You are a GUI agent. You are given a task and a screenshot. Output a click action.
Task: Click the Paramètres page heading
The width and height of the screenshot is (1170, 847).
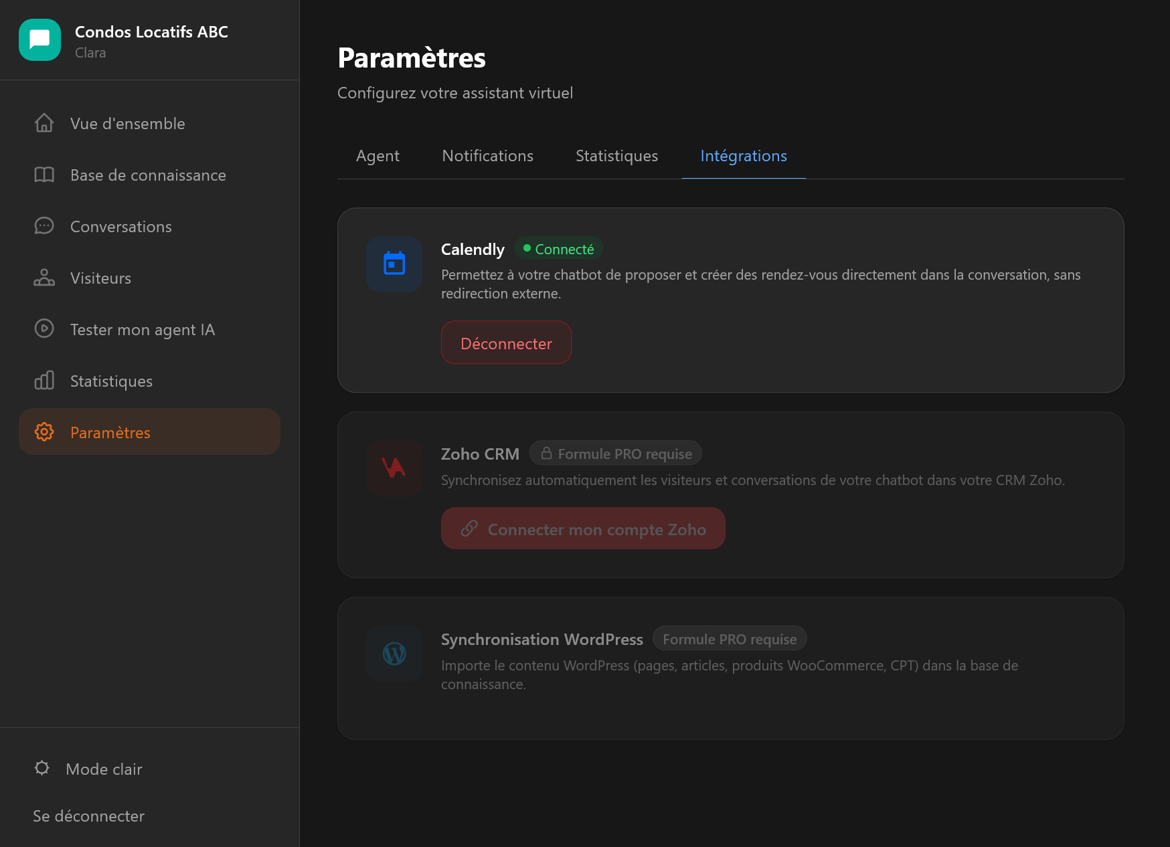tap(412, 58)
